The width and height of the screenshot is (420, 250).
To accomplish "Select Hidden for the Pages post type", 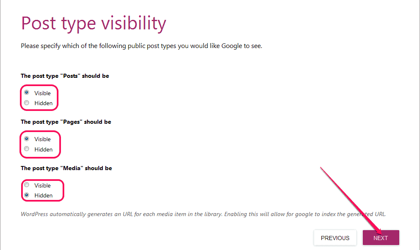I will [x=27, y=149].
